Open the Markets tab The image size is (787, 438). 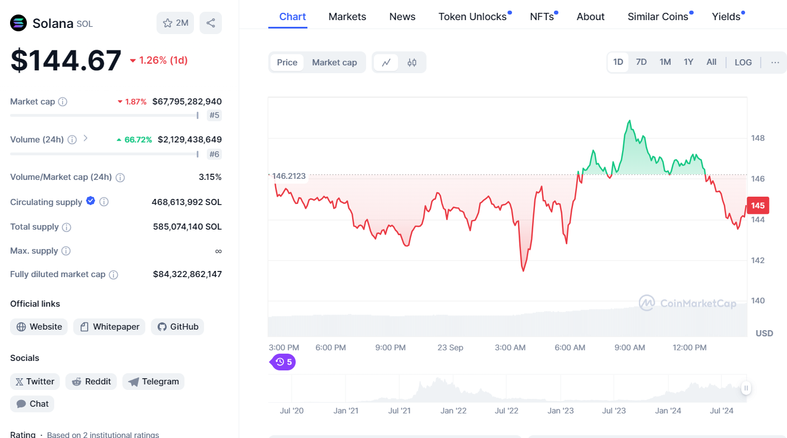click(x=347, y=17)
